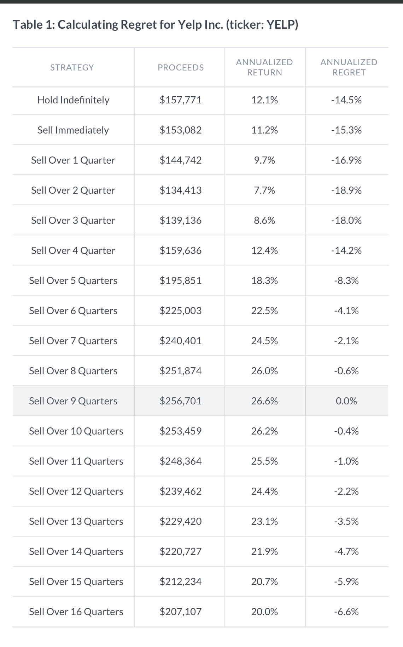Viewport: 403px width, 647px height.
Task: Click the $253,459 proceeds value
Action: 181,431
